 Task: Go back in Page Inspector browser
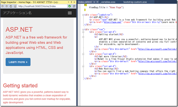pyautogui.click(x=2, y=6)
